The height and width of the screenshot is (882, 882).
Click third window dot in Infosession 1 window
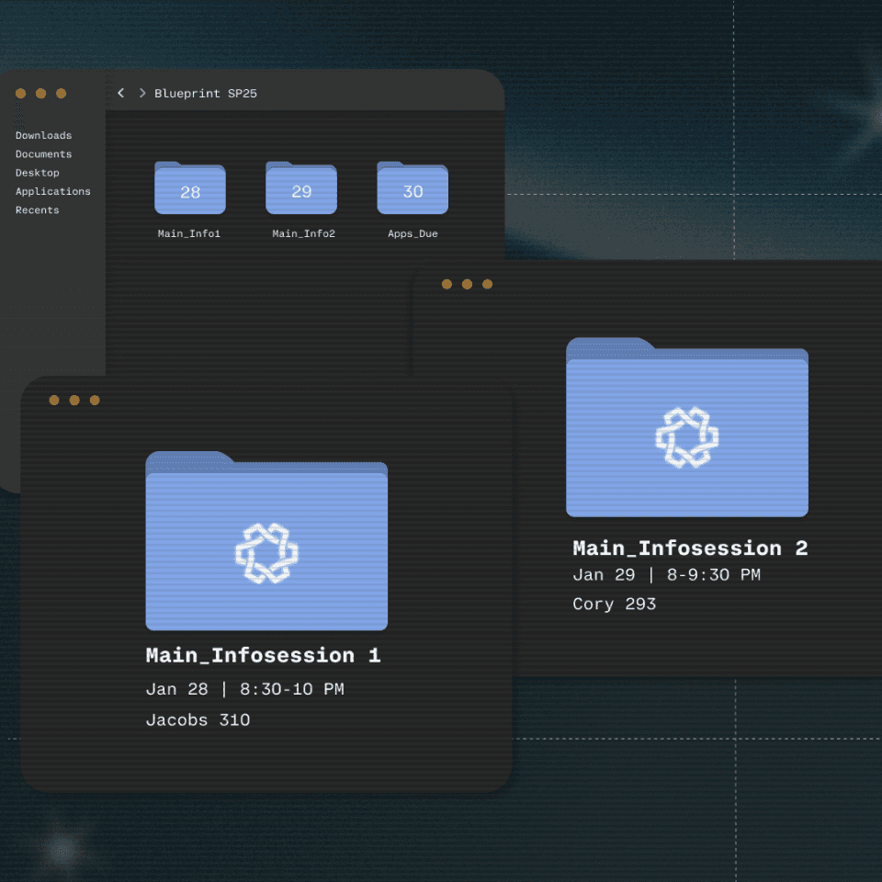[x=95, y=400]
